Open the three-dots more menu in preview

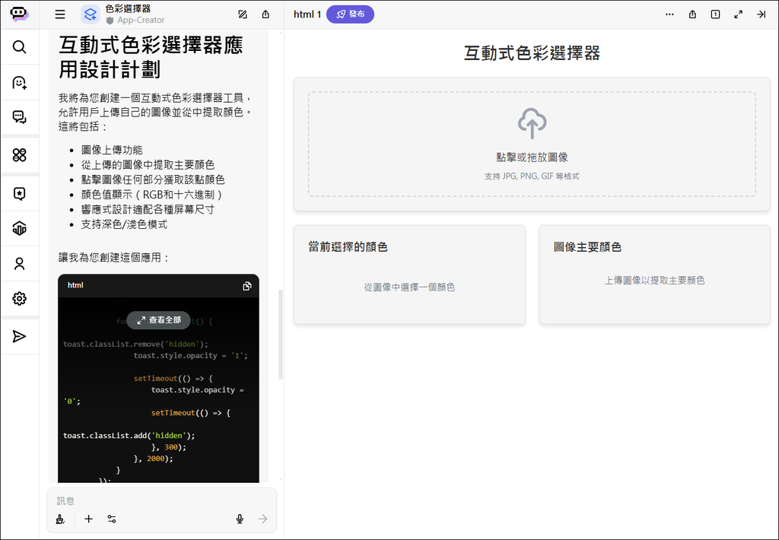coord(669,14)
